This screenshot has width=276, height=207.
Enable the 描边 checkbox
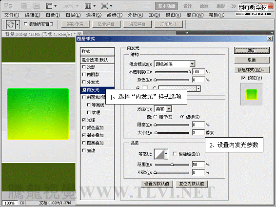[x=84, y=150]
